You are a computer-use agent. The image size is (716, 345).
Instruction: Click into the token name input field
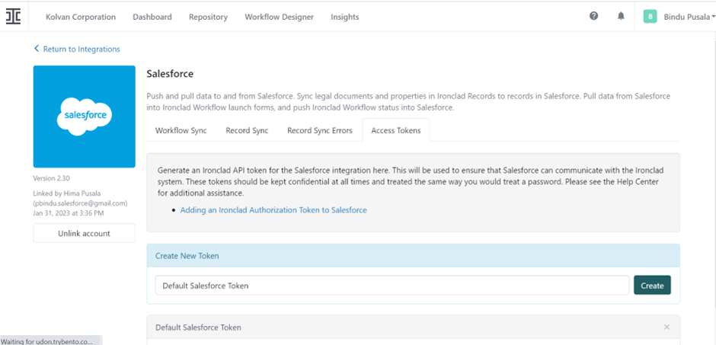pos(392,286)
